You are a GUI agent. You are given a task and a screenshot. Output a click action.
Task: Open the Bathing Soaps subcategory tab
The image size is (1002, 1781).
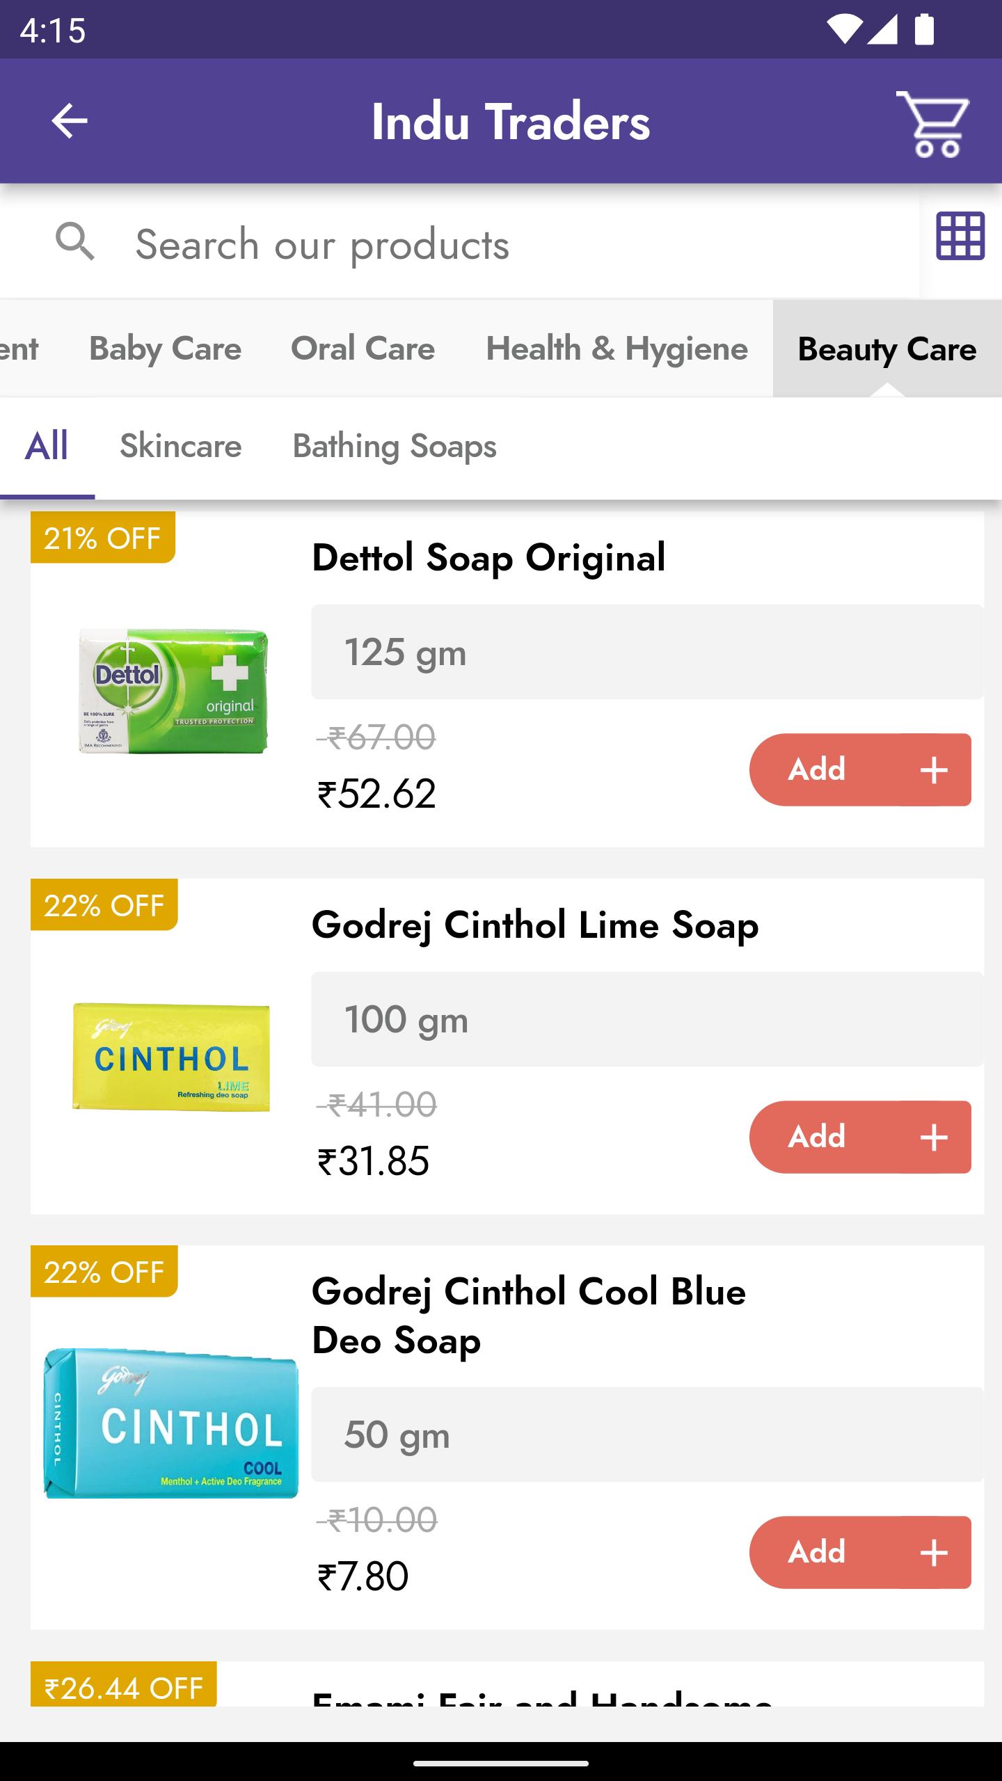click(395, 446)
